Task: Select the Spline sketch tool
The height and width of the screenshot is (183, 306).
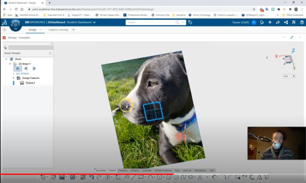Action: [183, 177]
